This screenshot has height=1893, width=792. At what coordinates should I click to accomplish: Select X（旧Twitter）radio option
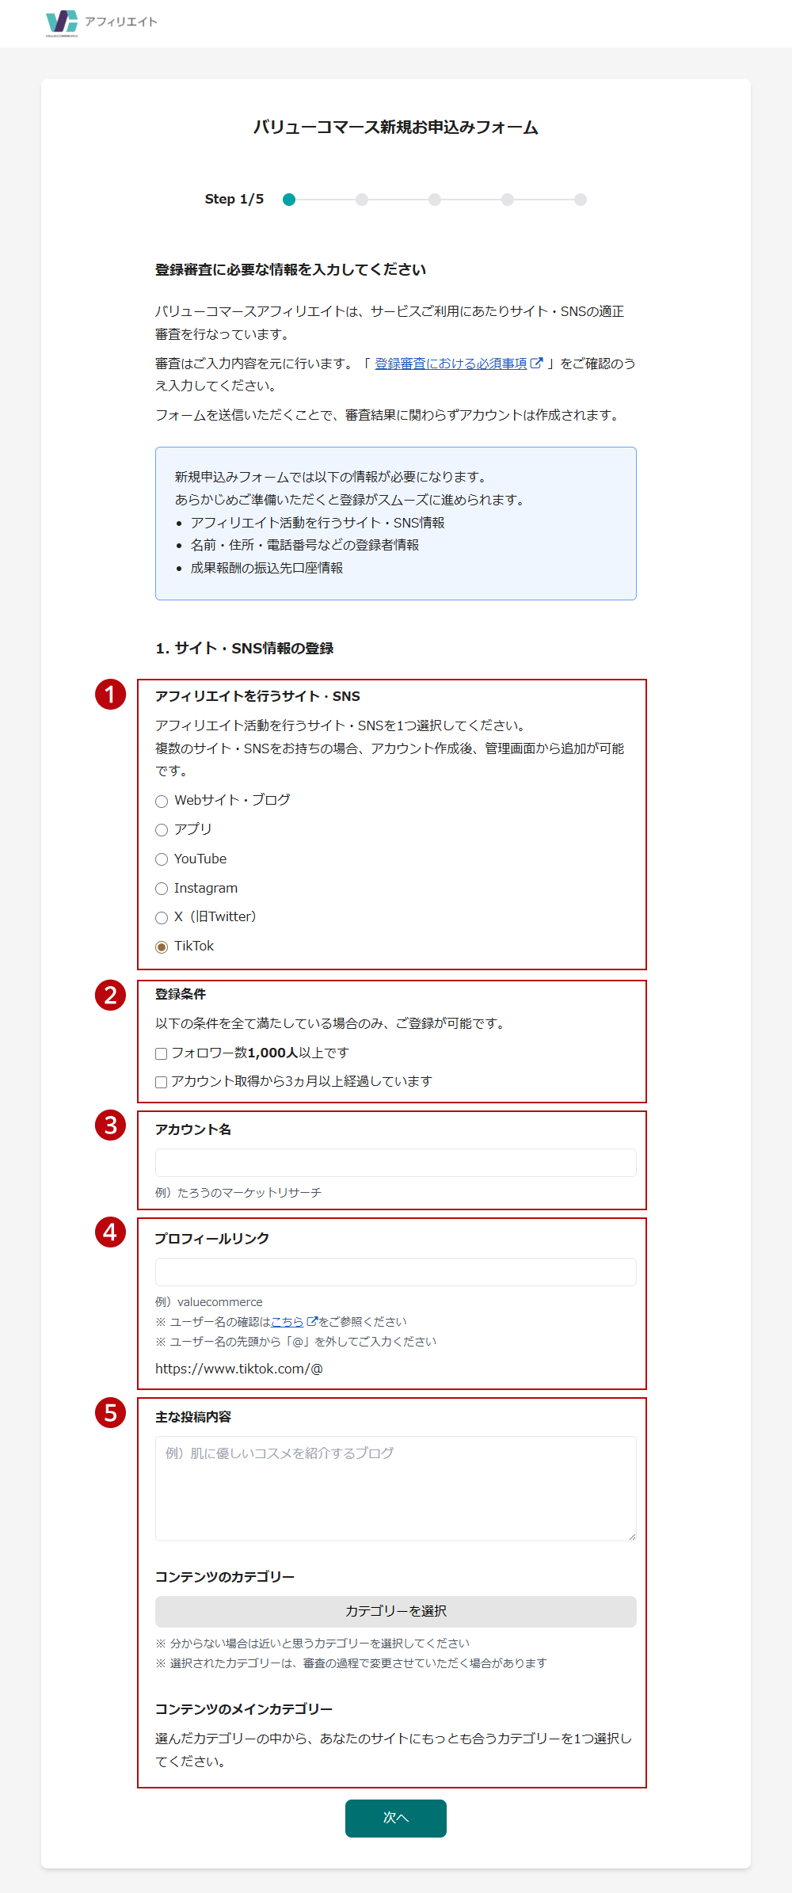(x=162, y=918)
